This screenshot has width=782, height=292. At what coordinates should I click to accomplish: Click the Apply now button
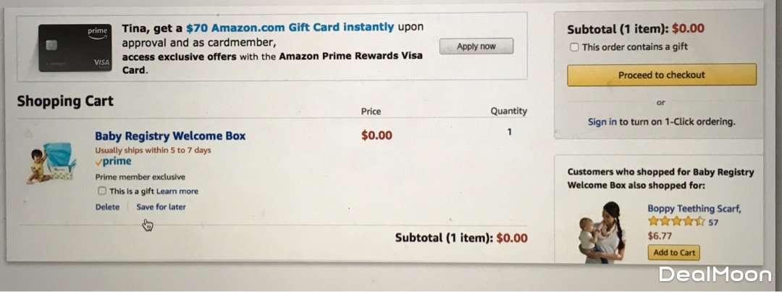click(476, 46)
